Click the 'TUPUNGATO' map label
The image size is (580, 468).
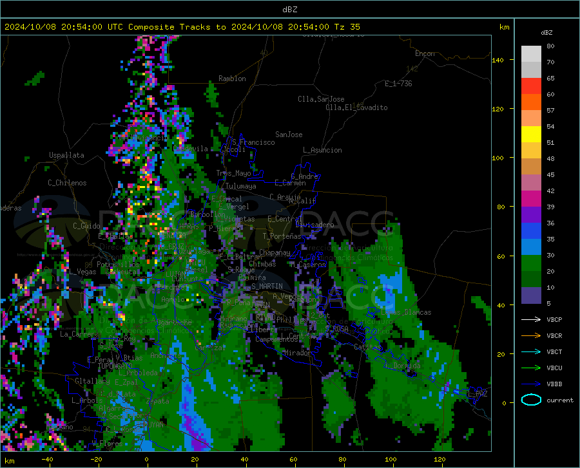[115, 366]
